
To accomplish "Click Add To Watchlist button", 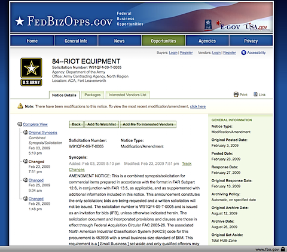I will pyautogui.click(x=102, y=124).
